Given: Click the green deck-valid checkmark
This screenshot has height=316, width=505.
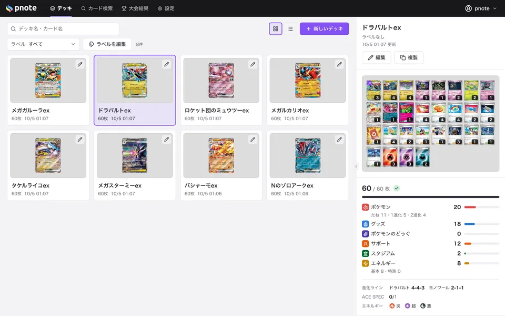Looking at the screenshot, I should pos(397,189).
